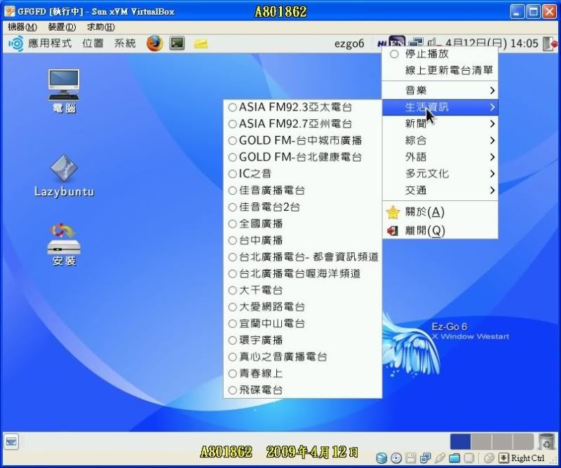Select 台中廣播 station
This screenshot has height=468, width=561.
(x=303, y=240)
